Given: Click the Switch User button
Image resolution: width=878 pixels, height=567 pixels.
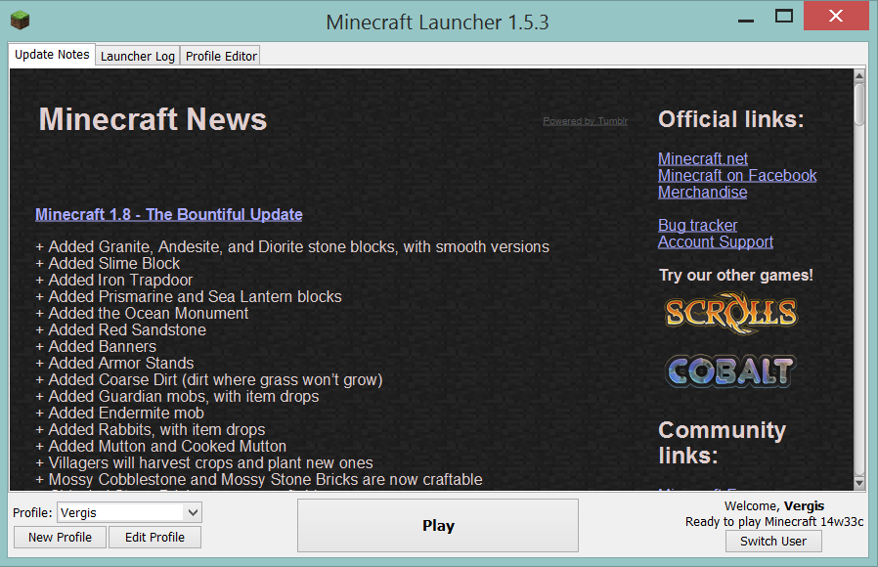Looking at the screenshot, I should coord(773,542).
